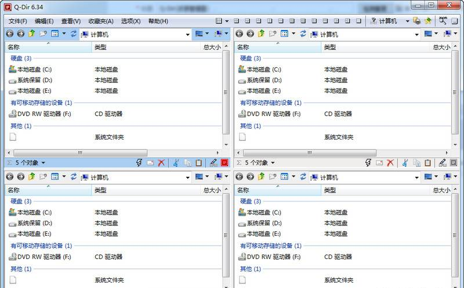Open the 选项(X) menu
Image resolution: width=464 pixels, height=288 pixels.
pyautogui.click(x=130, y=21)
